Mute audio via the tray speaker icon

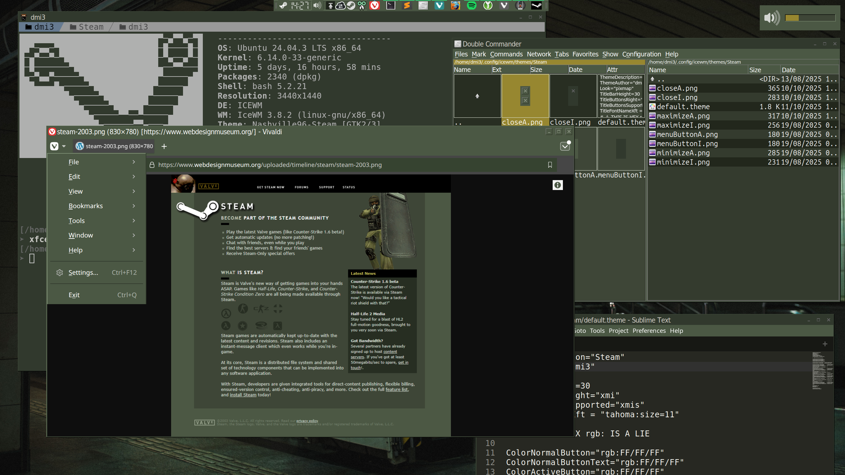tap(317, 6)
